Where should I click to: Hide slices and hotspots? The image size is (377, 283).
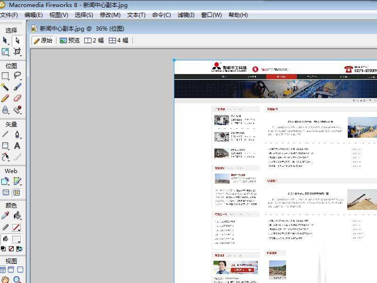pyautogui.click(x=5, y=192)
